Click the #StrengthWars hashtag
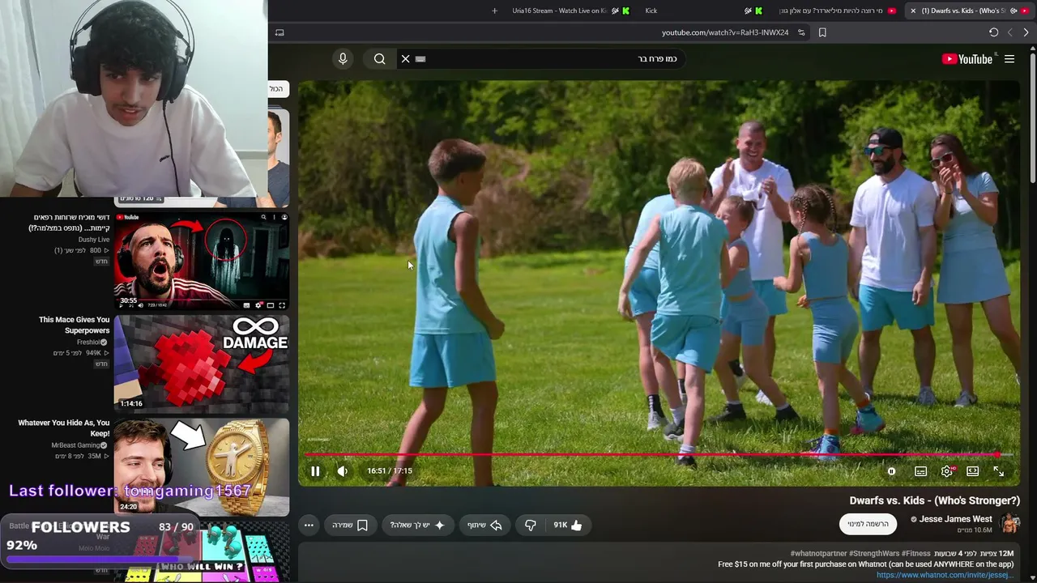Screen dimensions: 1037x583 [874, 554]
